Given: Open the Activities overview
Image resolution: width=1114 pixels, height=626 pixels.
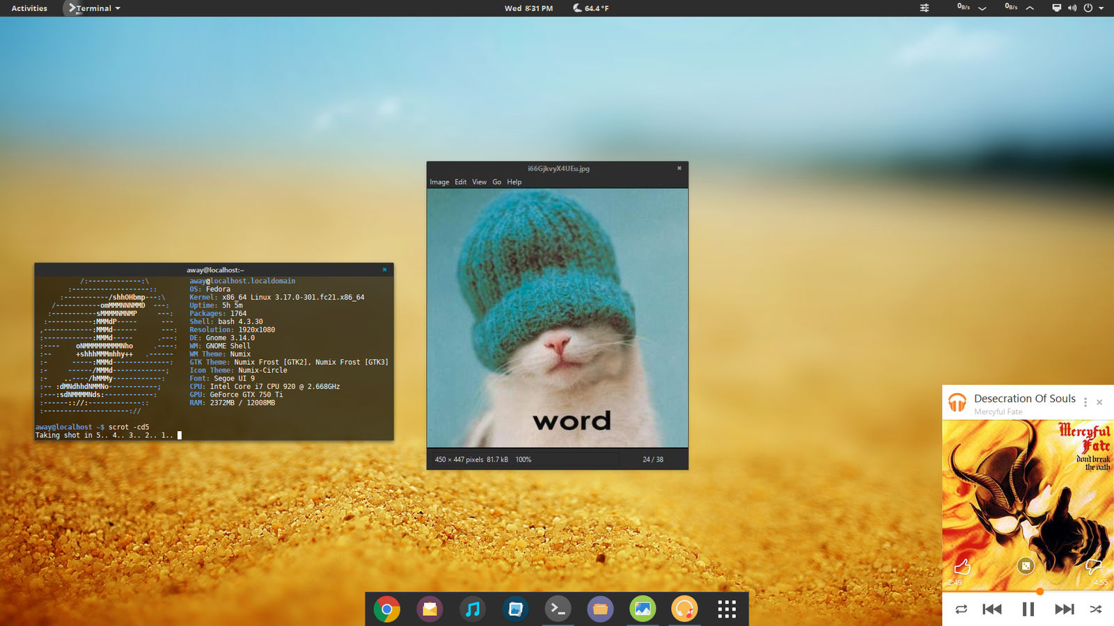Looking at the screenshot, I should (x=29, y=8).
